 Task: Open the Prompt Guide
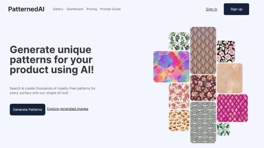point(110,9)
